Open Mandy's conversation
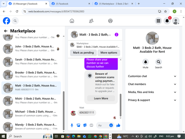The height and width of the screenshot is (139, 185). 31,127
